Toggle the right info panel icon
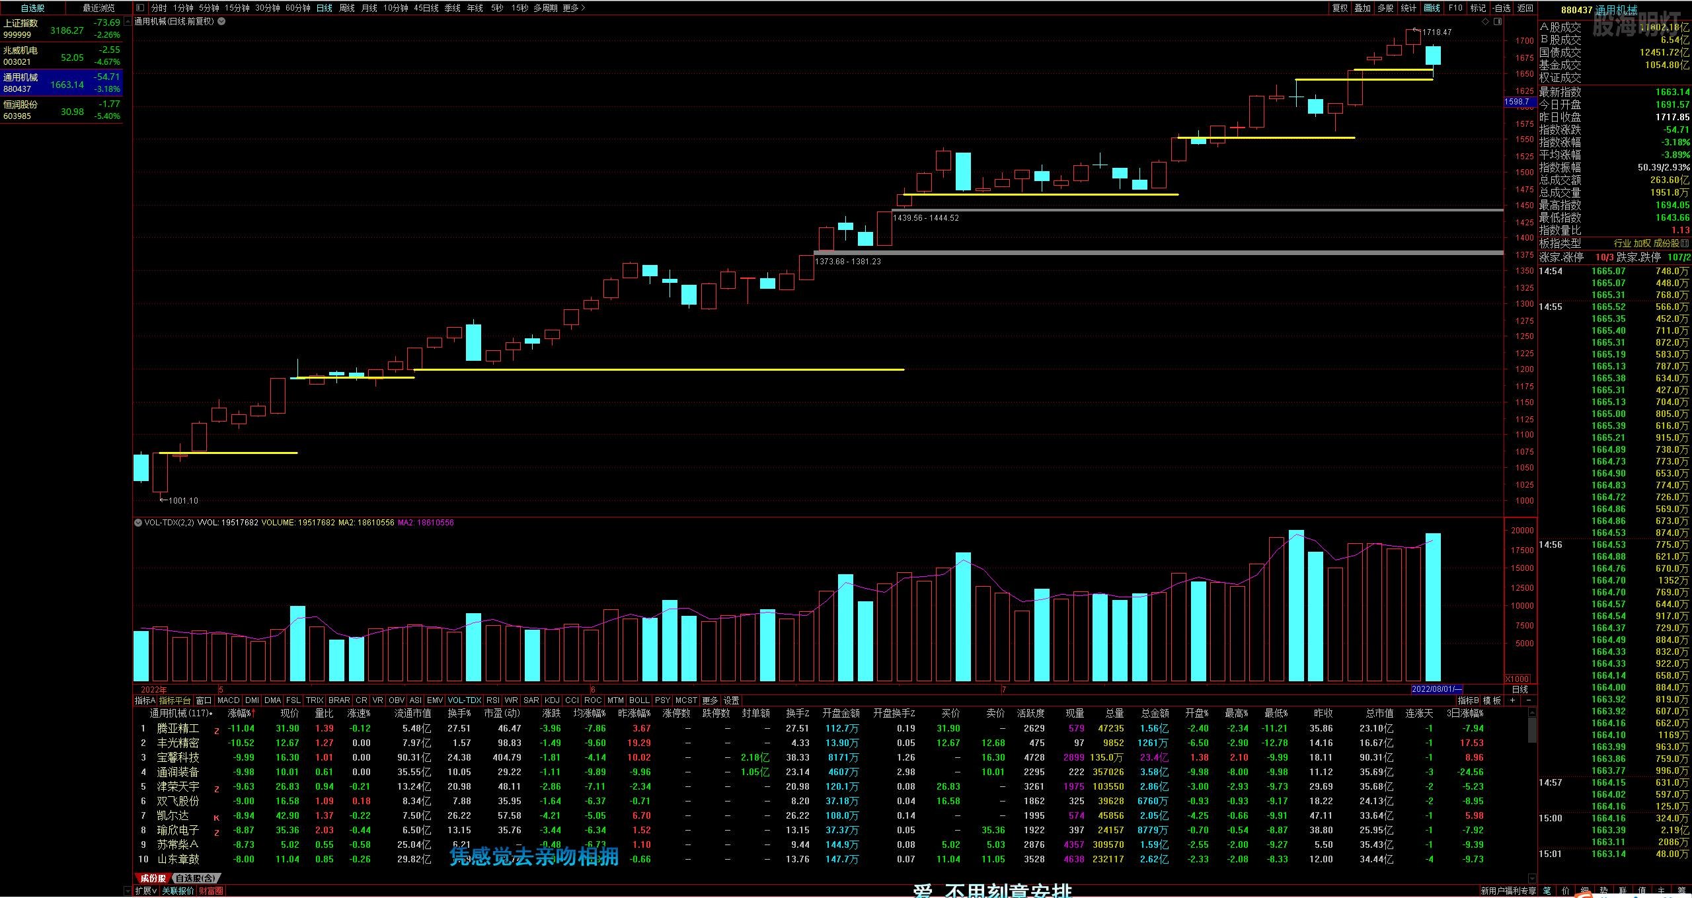Screen dimensions: 1692x898 (1498, 22)
